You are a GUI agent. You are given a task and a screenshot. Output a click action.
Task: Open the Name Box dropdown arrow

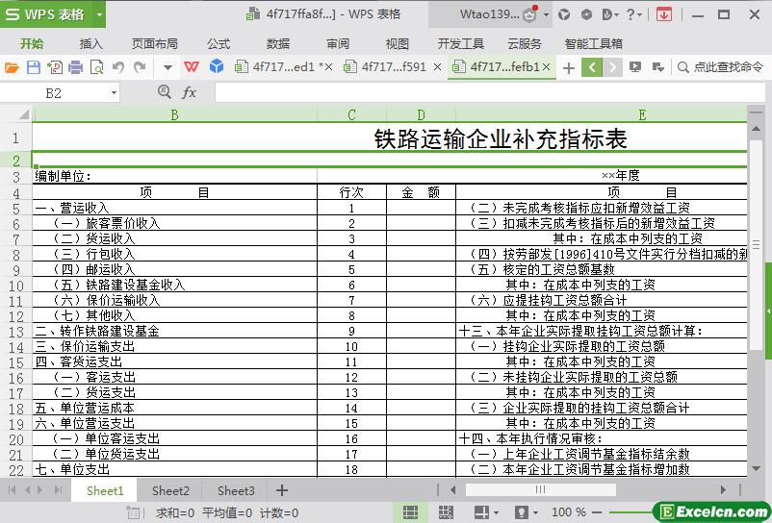114,92
